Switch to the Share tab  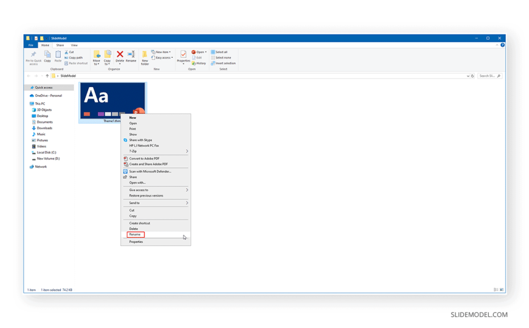tap(60, 45)
